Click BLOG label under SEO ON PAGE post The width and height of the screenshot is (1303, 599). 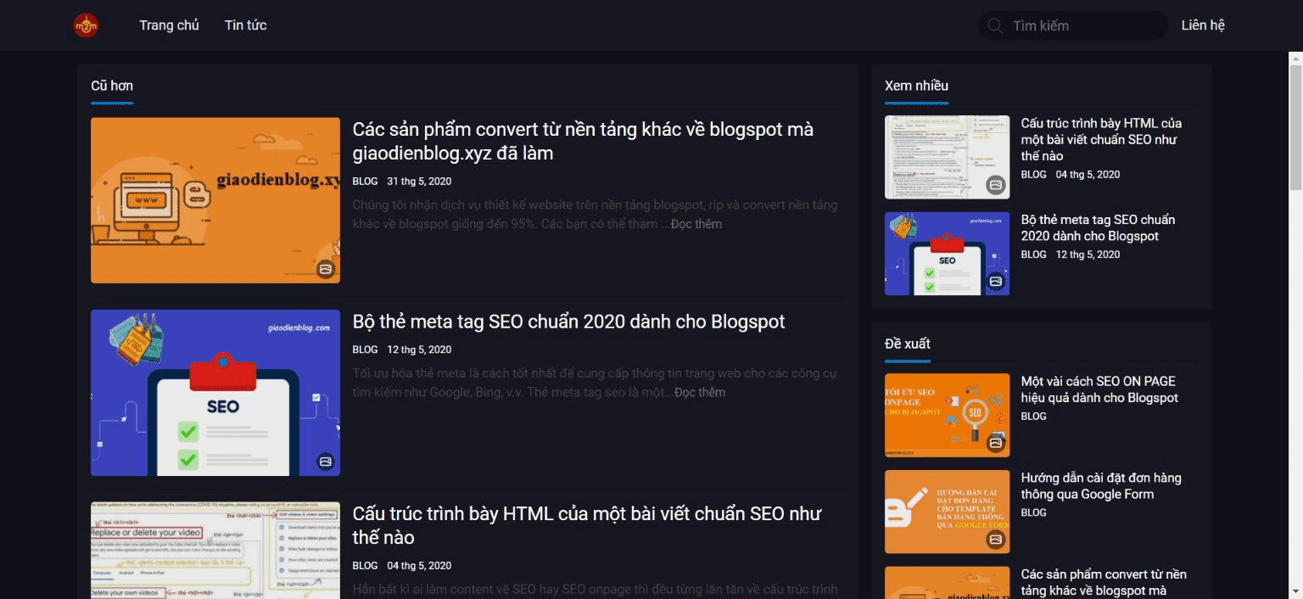[x=1033, y=417]
